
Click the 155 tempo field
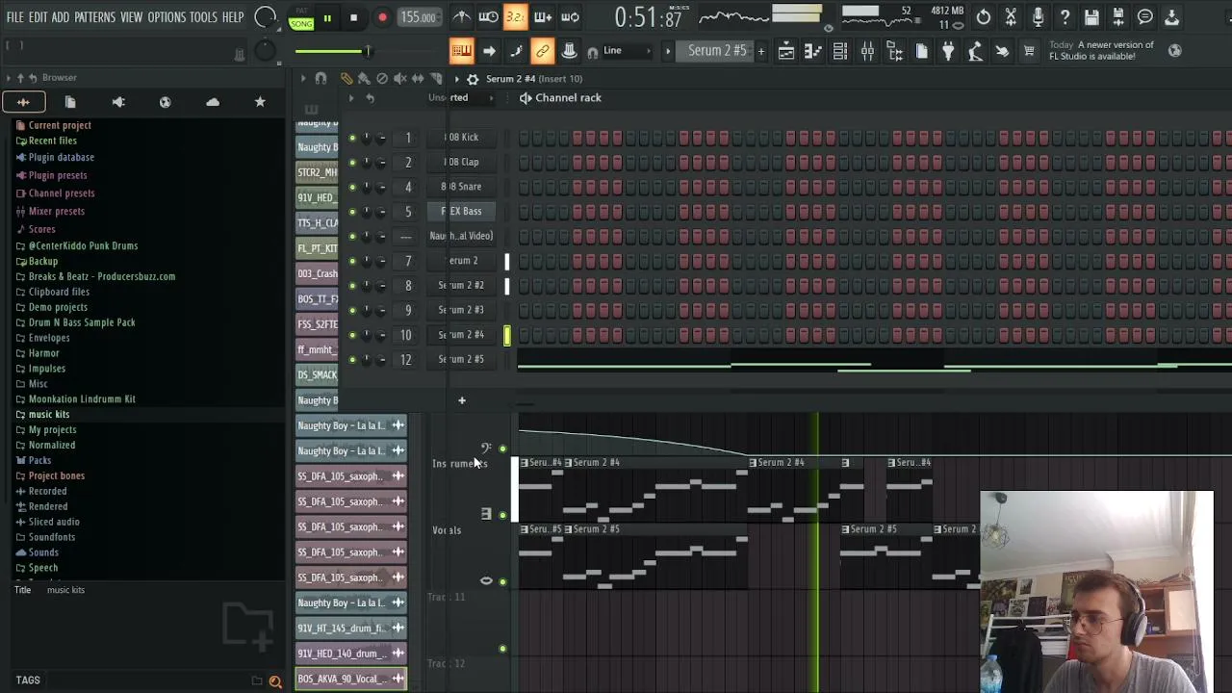click(x=418, y=17)
